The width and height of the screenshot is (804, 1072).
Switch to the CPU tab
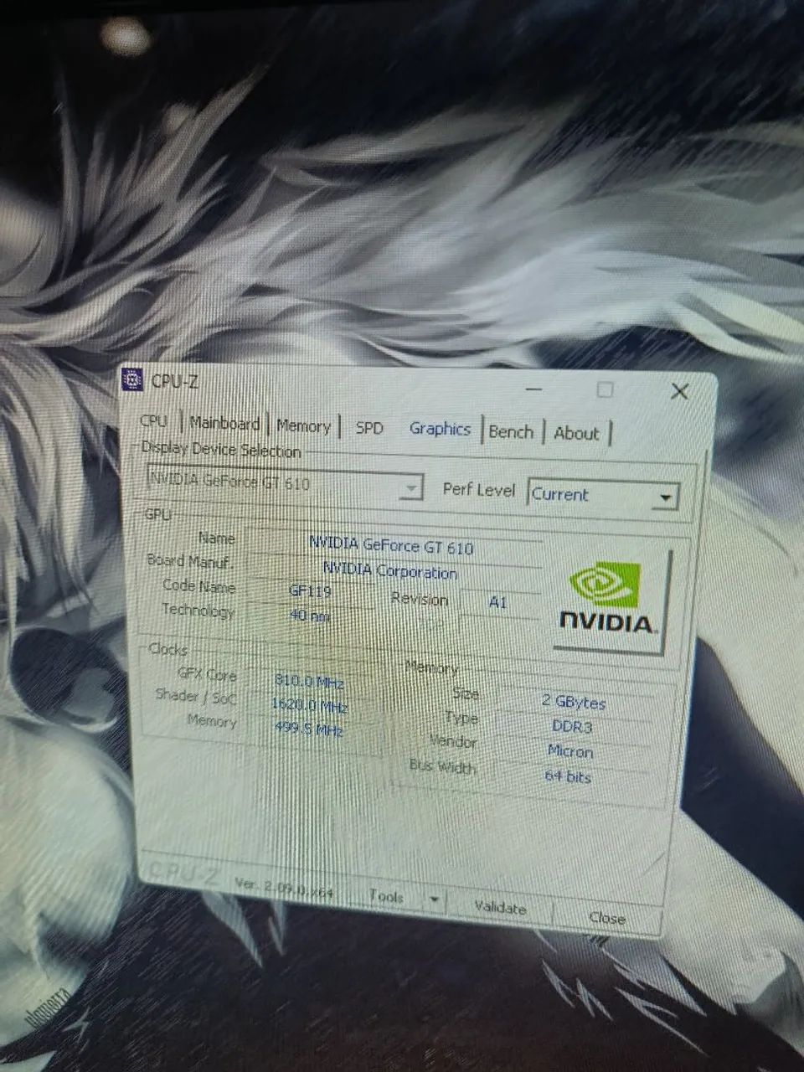154,420
